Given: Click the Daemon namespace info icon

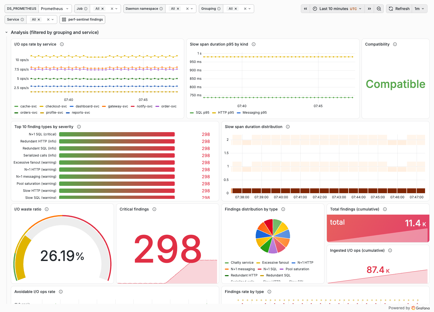Looking at the screenshot, I should pyautogui.click(x=161, y=9).
